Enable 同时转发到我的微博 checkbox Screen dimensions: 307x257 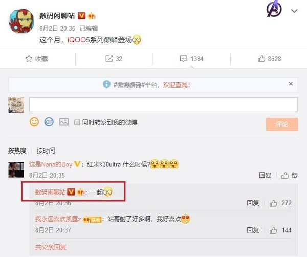tap(77, 123)
